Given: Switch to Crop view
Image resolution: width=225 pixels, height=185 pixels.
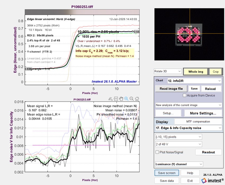Looking at the screenshot, I should point(215,72).
